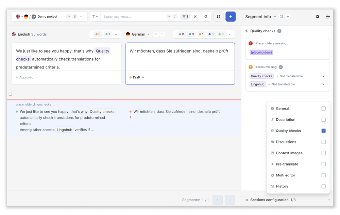Viewport: 340px width, 215px height.
Task: Enable the Description section checkbox
Action: tap(324, 120)
